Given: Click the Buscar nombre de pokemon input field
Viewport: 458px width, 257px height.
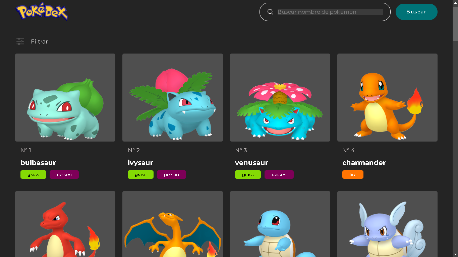Looking at the screenshot, I should (x=330, y=11).
